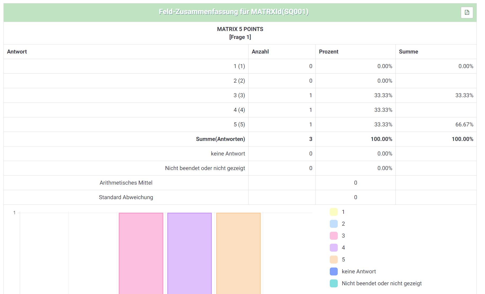Click the 'Standard Abweichung' row label
The image size is (485, 294).
[x=126, y=197]
